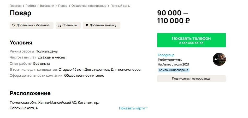This screenshot has height=118, width=248.
Task: Click the 90 000 — 110 000 ₽ salary
Action: (173, 17)
